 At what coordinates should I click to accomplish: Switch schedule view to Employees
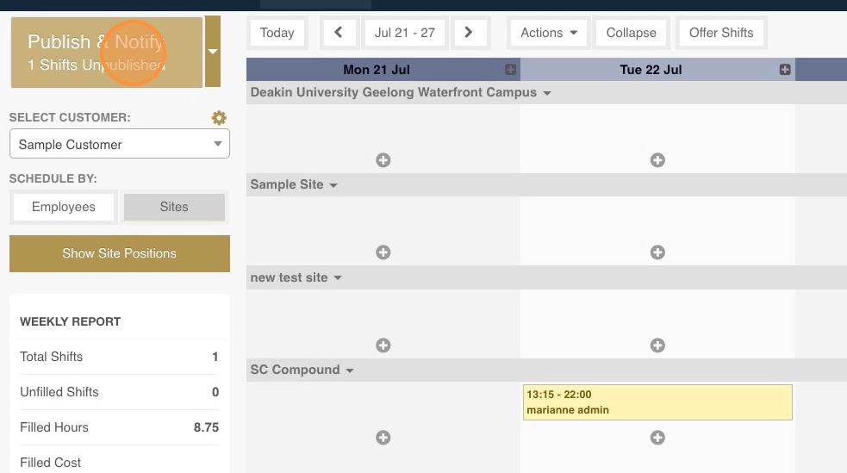point(64,207)
